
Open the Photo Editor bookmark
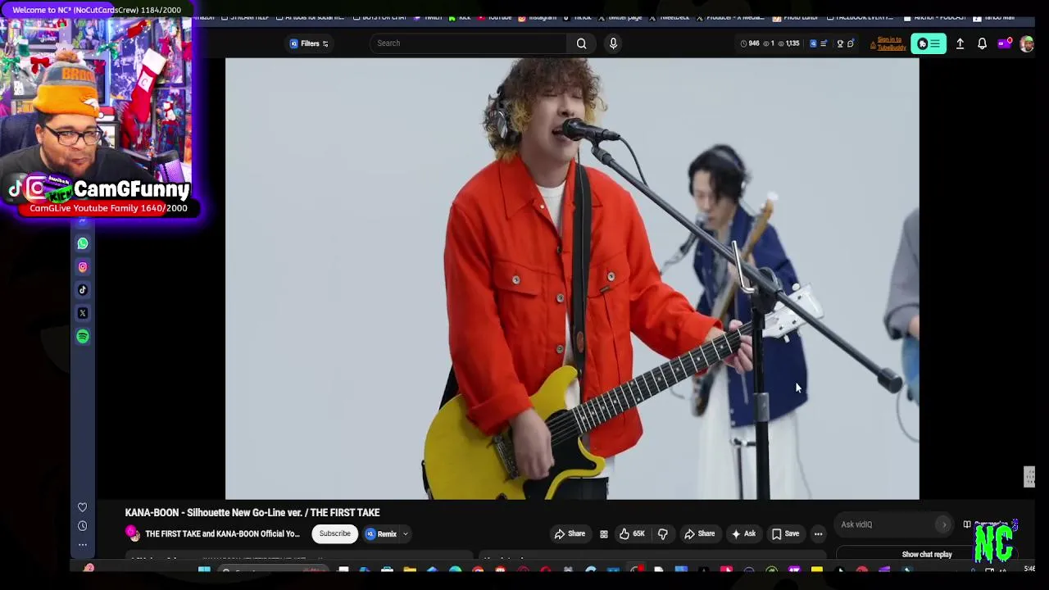coord(797,17)
